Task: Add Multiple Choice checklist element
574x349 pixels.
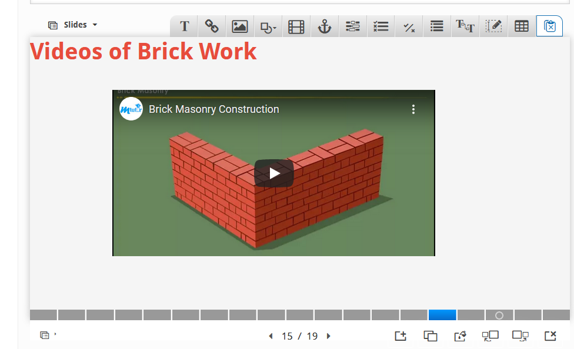Action: [x=381, y=26]
